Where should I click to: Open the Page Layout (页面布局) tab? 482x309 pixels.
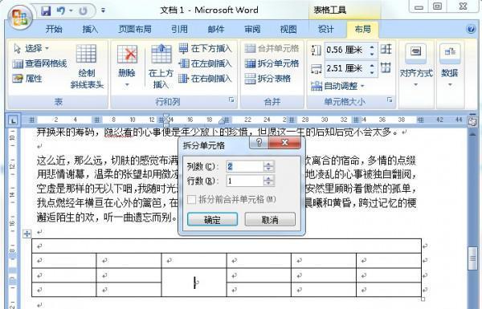[x=135, y=29]
